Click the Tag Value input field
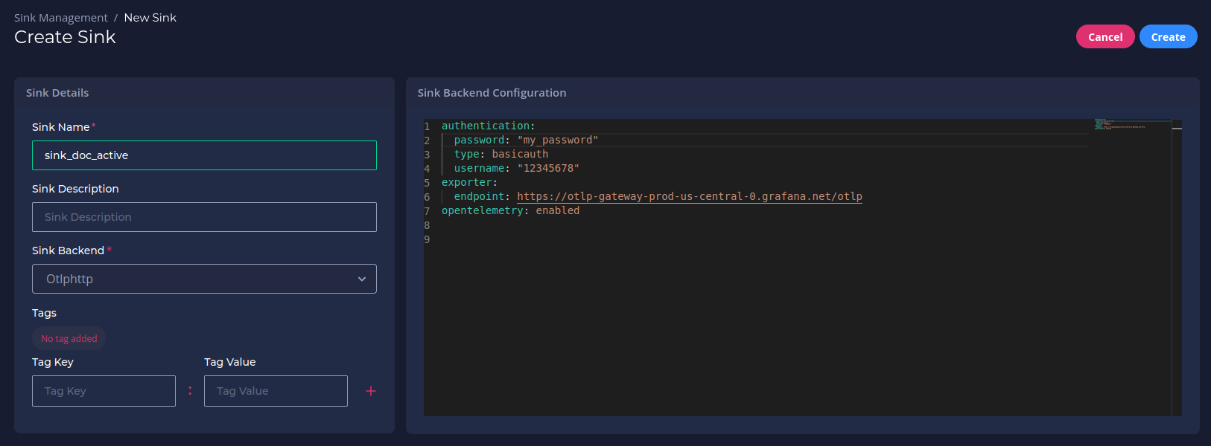1211x446 pixels. [276, 391]
